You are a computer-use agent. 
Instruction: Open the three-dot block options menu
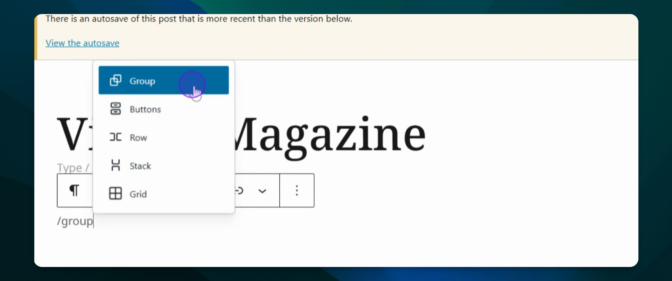[297, 190]
